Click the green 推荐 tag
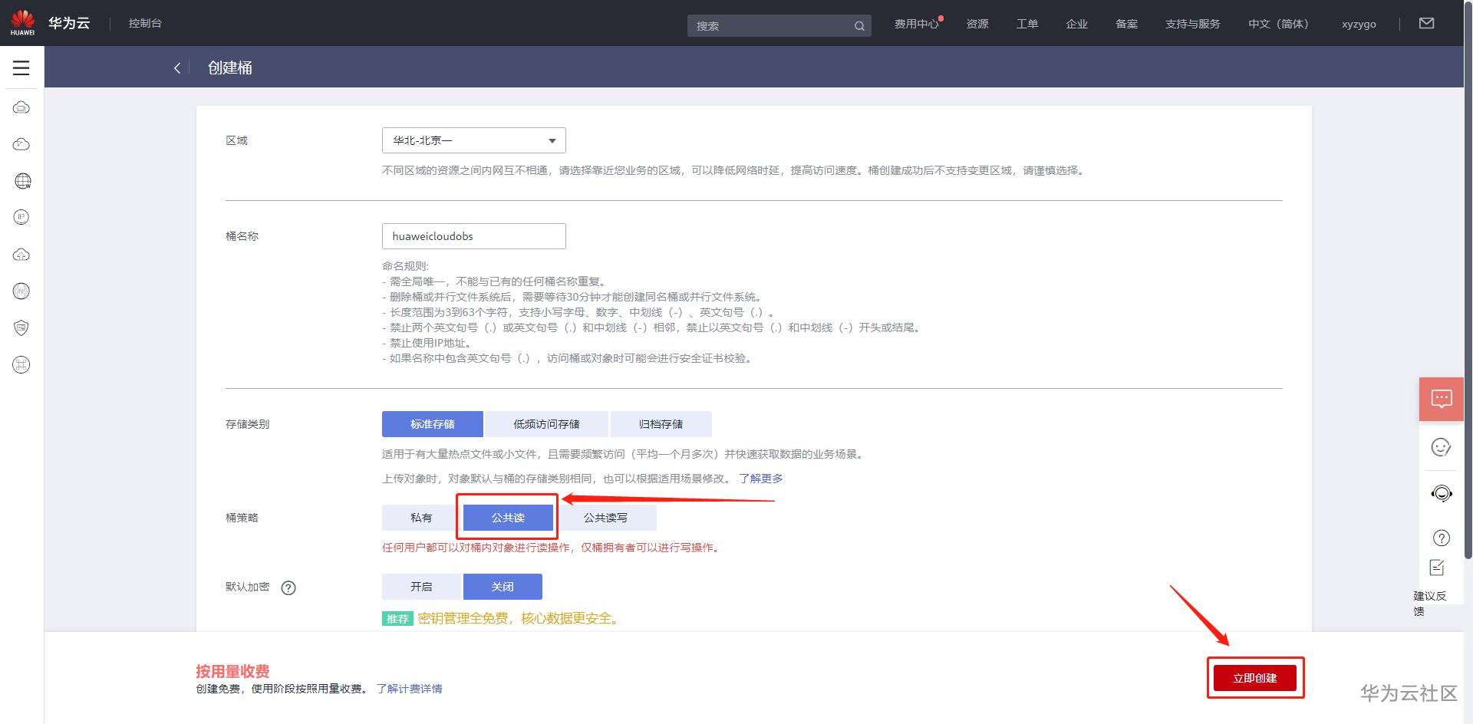The height and width of the screenshot is (724, 1473). point(397,619)
